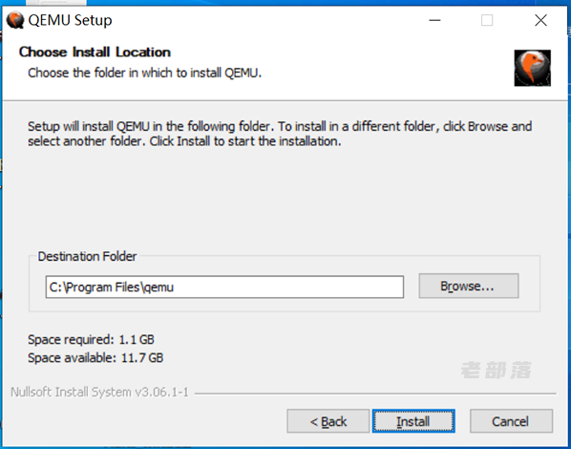Cancel the QEMU setup
The width and height of the screenshot is (571, 449).
click(x=511, y=421)
